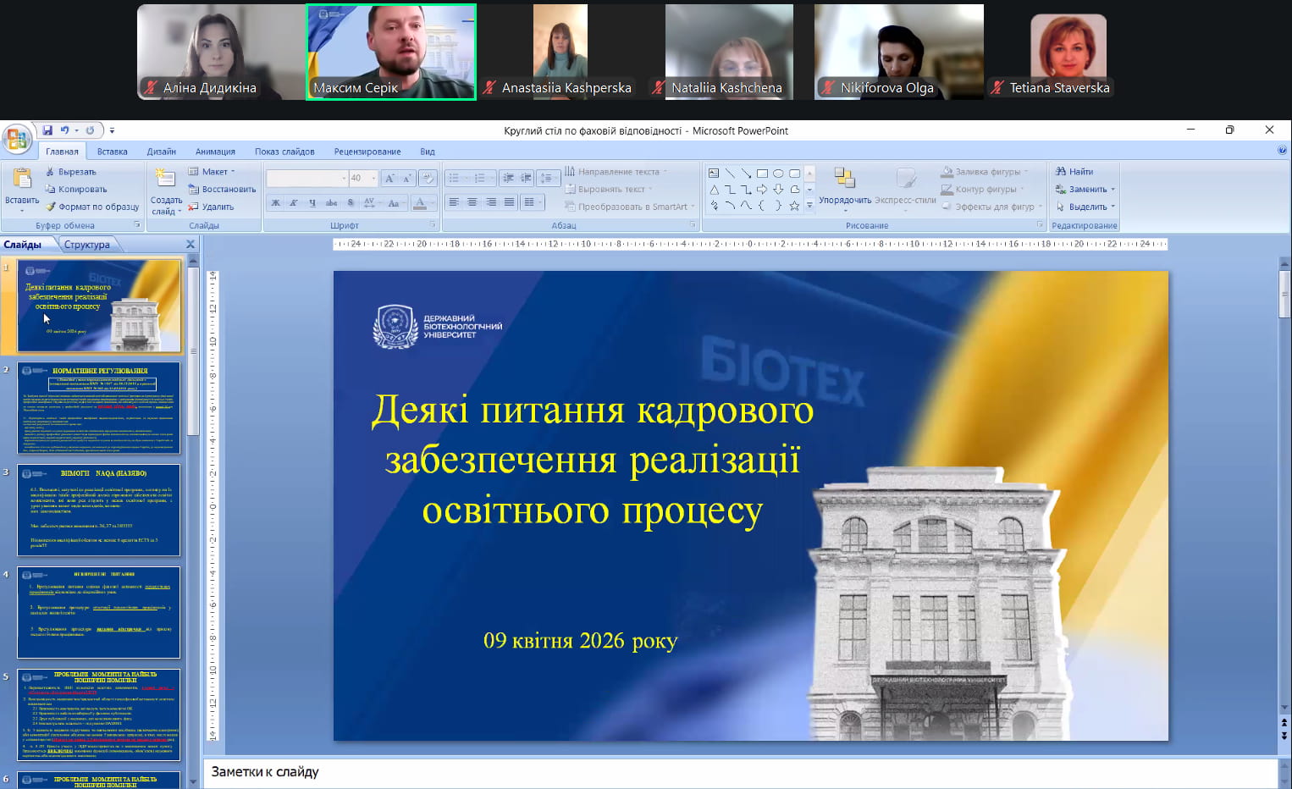Open the Выделить selection dropdown

coord(1086,207)
